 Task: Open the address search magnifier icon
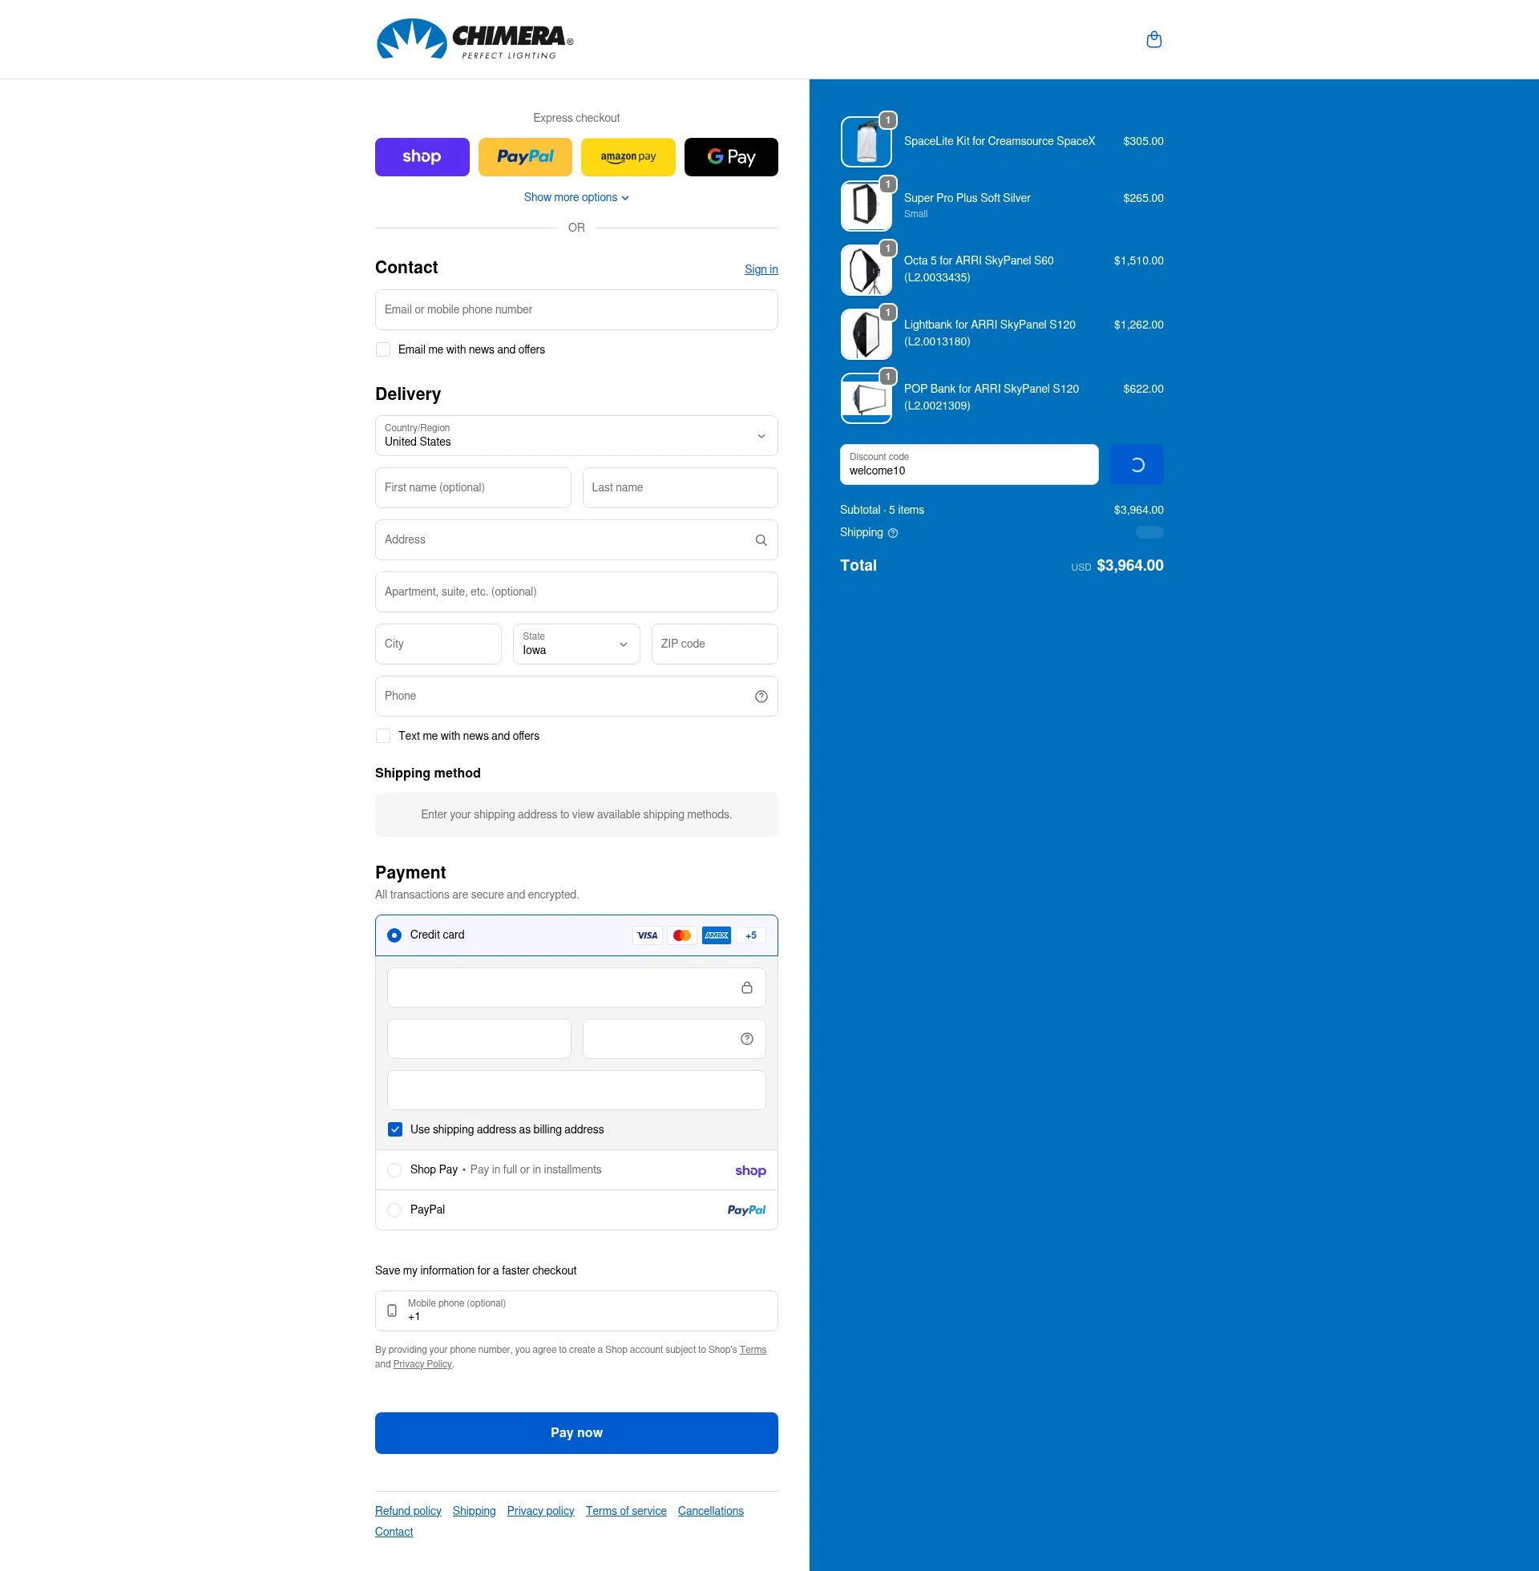(760, 539)
